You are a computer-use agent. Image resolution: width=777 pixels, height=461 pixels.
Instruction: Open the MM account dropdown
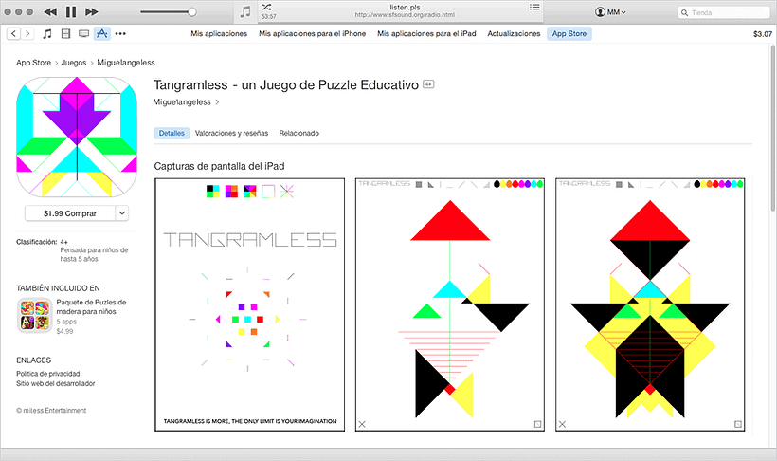610,12
